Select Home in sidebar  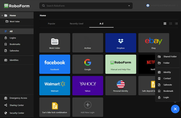tap(17, 15)
